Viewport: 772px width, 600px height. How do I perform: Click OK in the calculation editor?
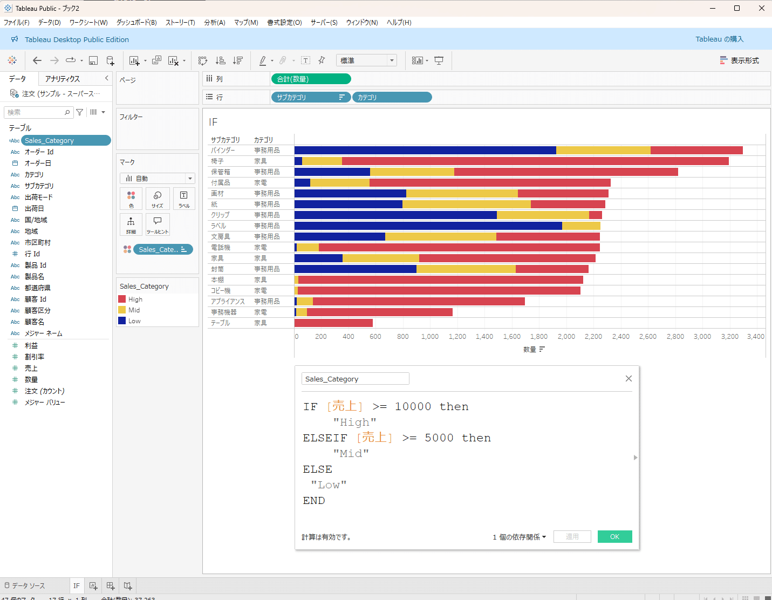point(615,537)
